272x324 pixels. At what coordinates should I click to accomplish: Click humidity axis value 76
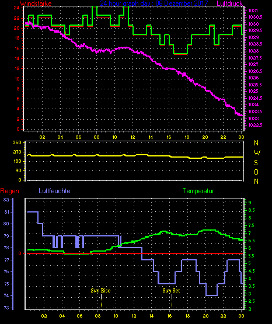6,271
